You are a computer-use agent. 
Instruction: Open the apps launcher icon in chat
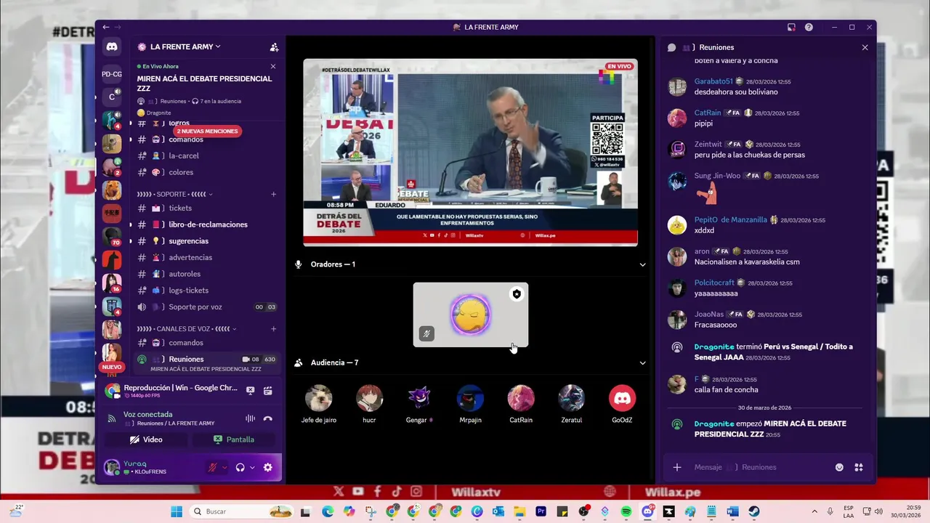(x=858, y=467)
